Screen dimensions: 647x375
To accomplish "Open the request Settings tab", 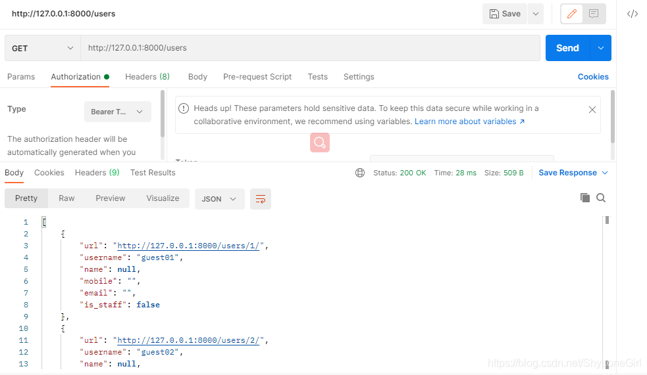I will (x=359, y=77).
